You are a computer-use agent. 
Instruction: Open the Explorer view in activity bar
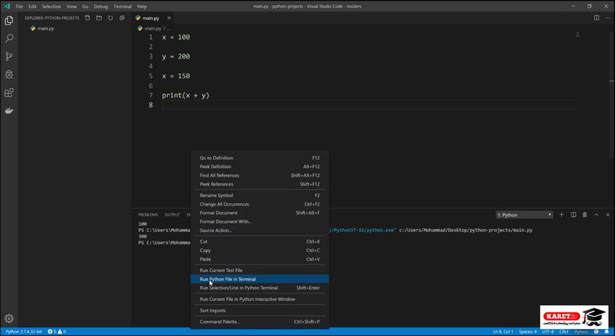click(x=9, y=20)
